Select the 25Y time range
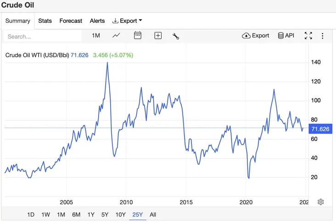The width and height of the screenshot is (336, 222). [x=137, y=214]
